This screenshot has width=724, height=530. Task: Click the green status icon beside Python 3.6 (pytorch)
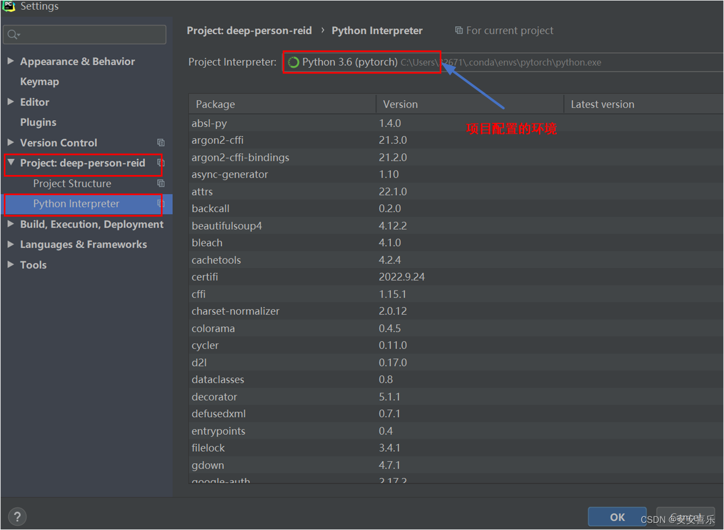tap(293, 62)
